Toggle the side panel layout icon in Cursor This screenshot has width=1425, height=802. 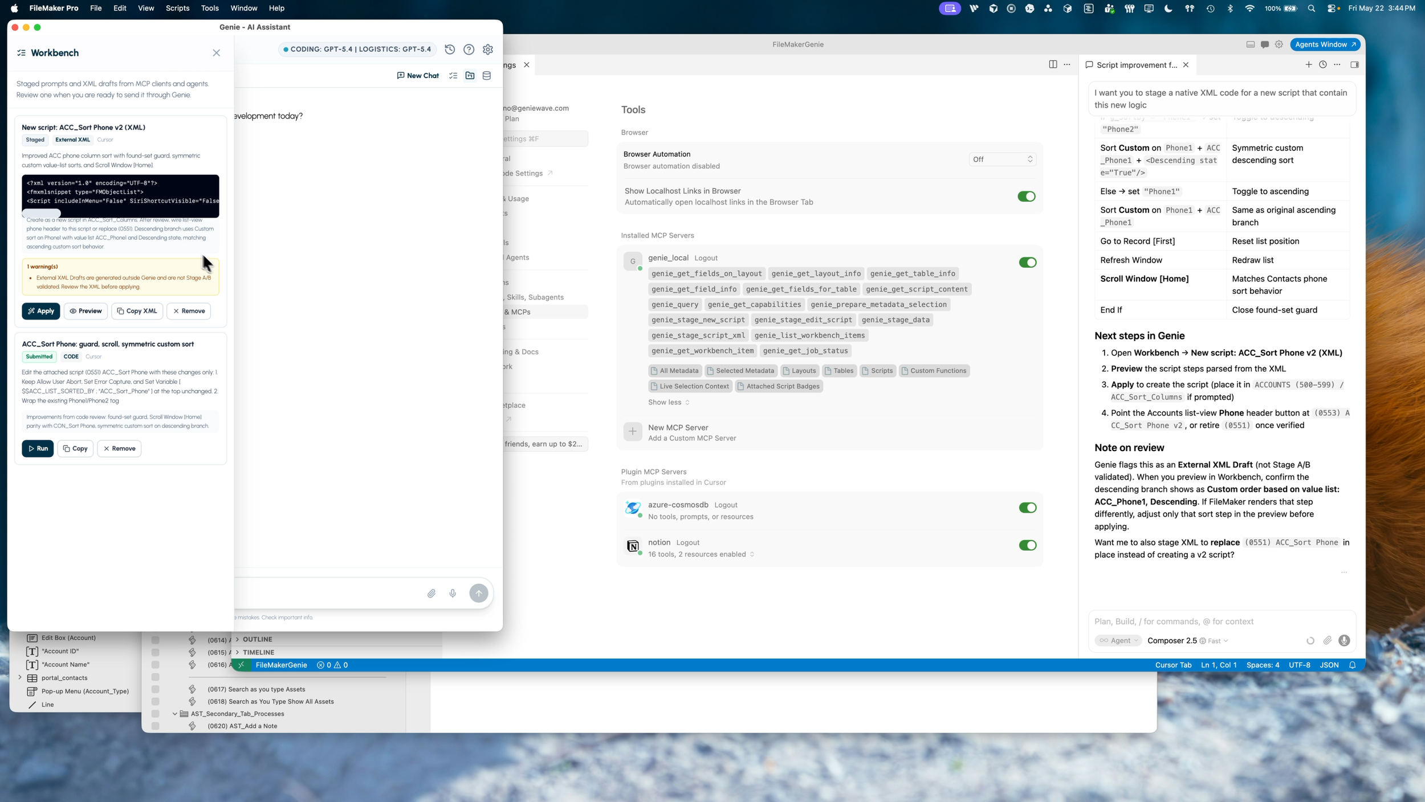(x=1354, y=64)
